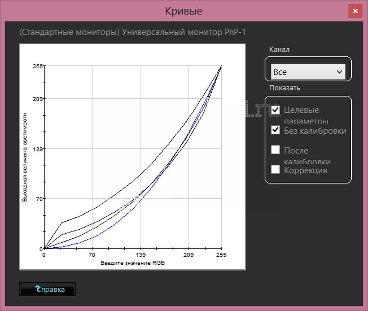This screenshot has width=368, height=311.
Task: Click the chevron arrow in the Канал dropdown
Action: (339, 72)
